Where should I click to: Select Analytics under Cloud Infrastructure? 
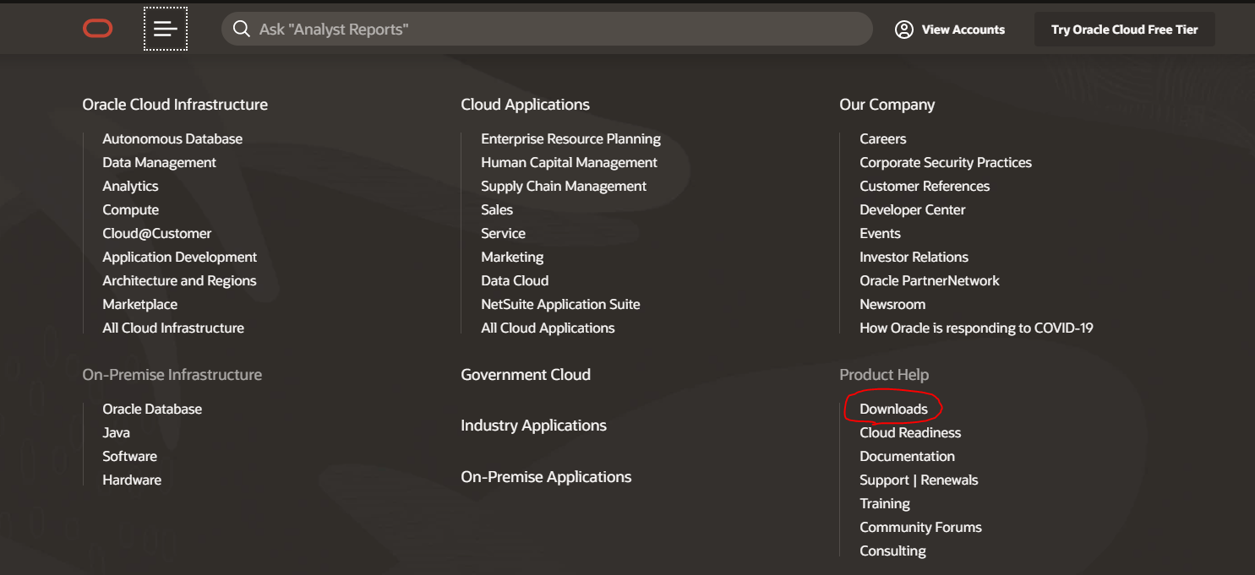130,186
